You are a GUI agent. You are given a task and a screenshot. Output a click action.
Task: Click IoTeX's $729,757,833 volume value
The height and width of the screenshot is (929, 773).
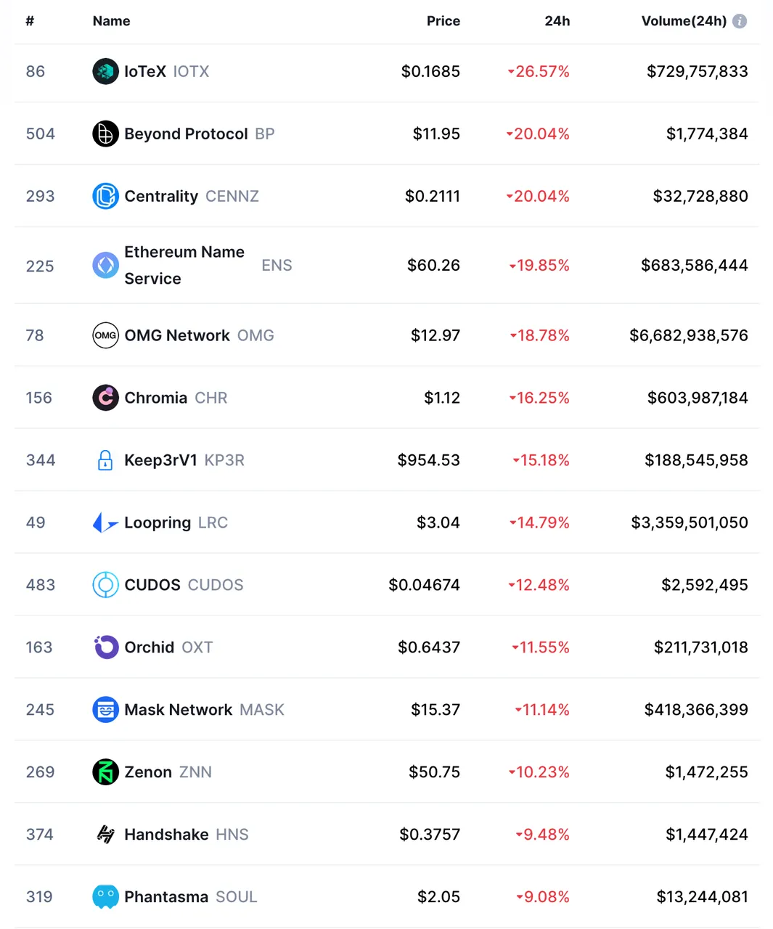[x=697, y=71]
